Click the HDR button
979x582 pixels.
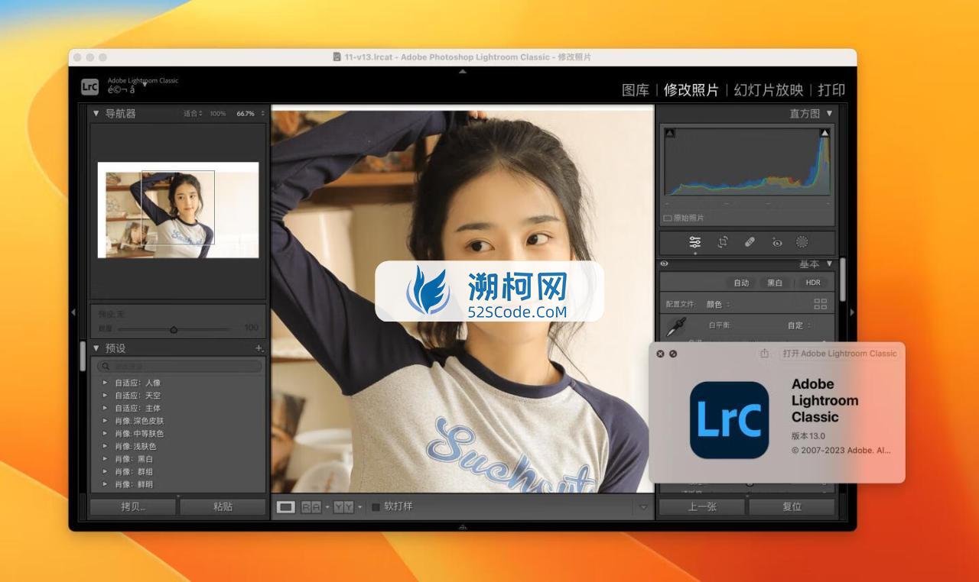(x=812, y=283)
